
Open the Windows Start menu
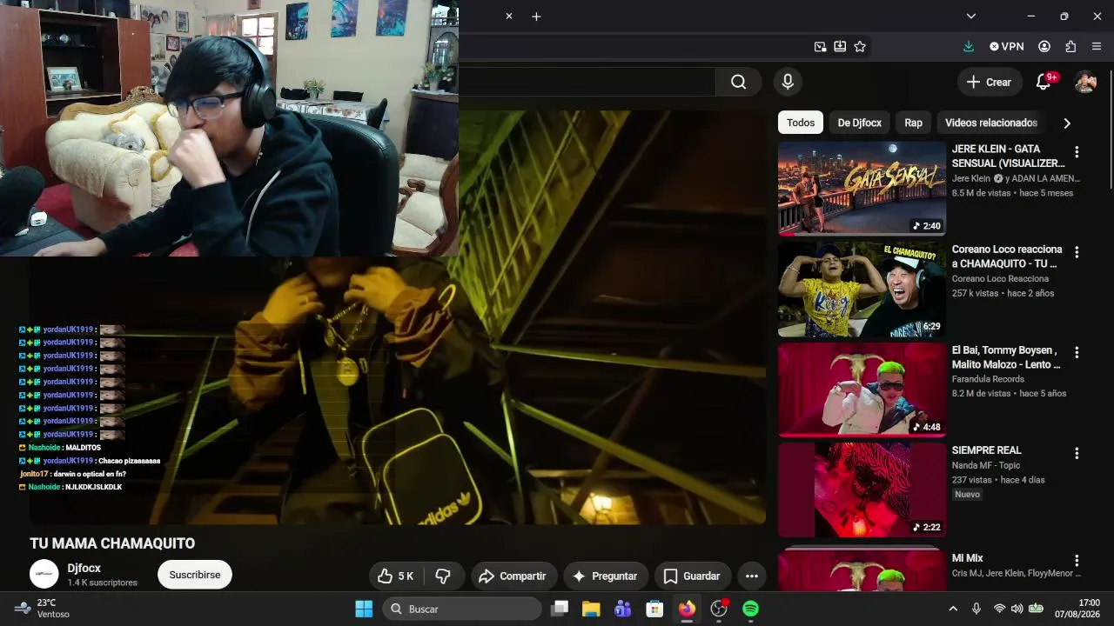[364, 609]
